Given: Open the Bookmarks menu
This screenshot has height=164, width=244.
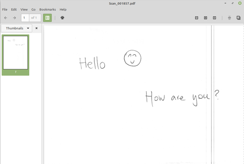Looking at the screenshot, I should pos(48,9).
